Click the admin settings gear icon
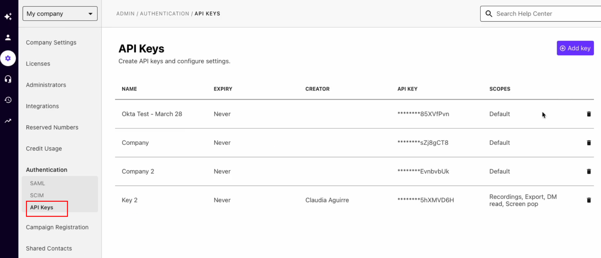Viewport: 601px width, 258px height. [8, 58]
